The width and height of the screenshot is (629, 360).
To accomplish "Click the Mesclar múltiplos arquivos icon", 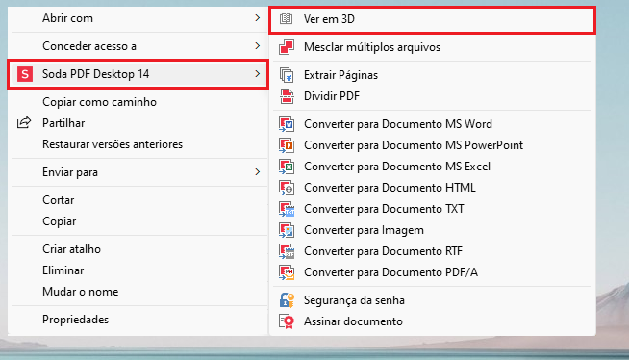I will pyautogui.click(x=287, y=47).
